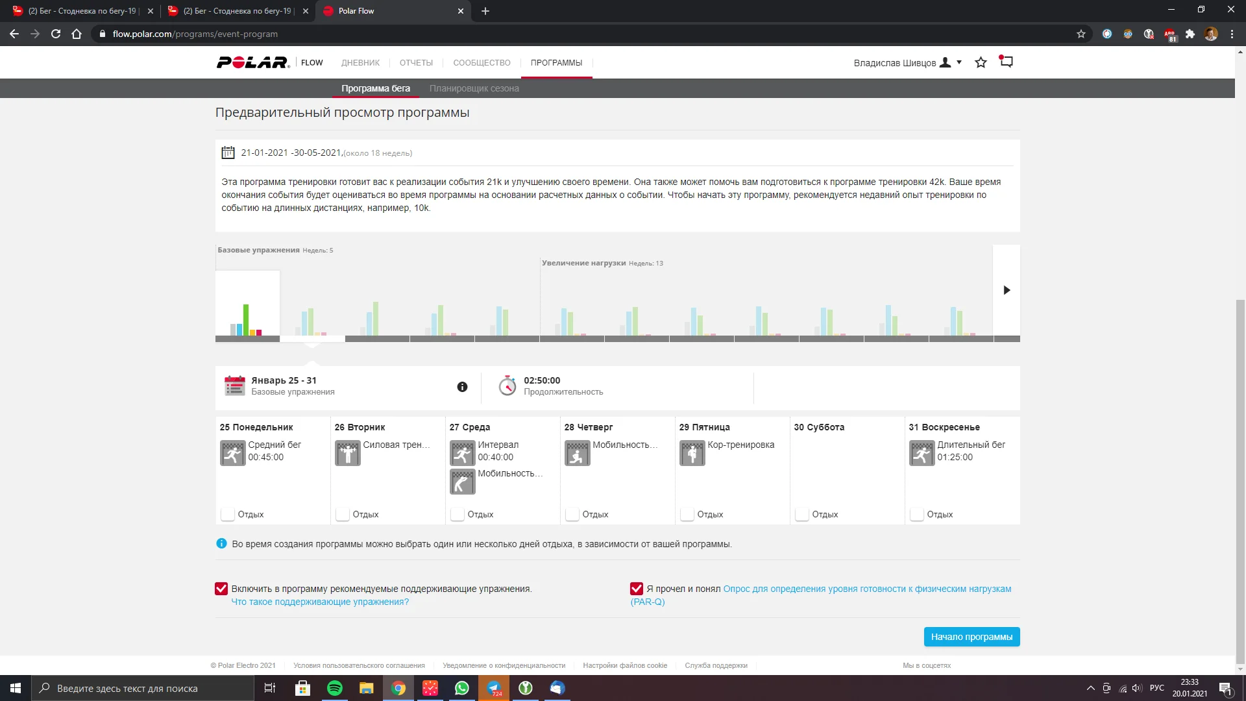Open the notifications icon in the Polar header
The width and height of the screenshot is (1246, 701).
pos(1006,62)
